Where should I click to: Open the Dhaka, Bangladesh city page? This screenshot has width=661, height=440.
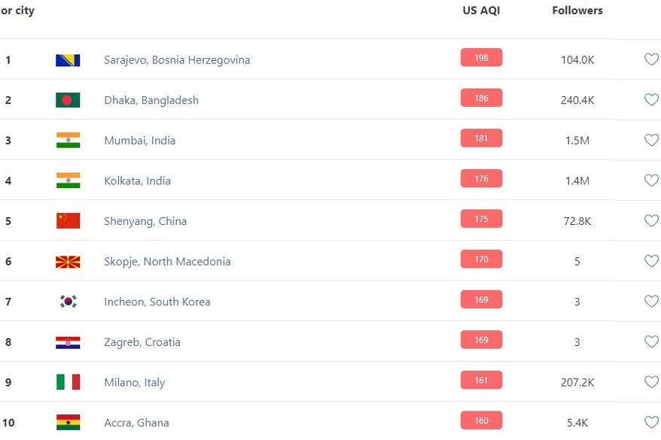151,100
